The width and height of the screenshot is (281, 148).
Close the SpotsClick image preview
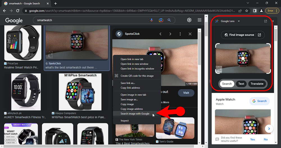pyautogui.click(x=190, y=34)
